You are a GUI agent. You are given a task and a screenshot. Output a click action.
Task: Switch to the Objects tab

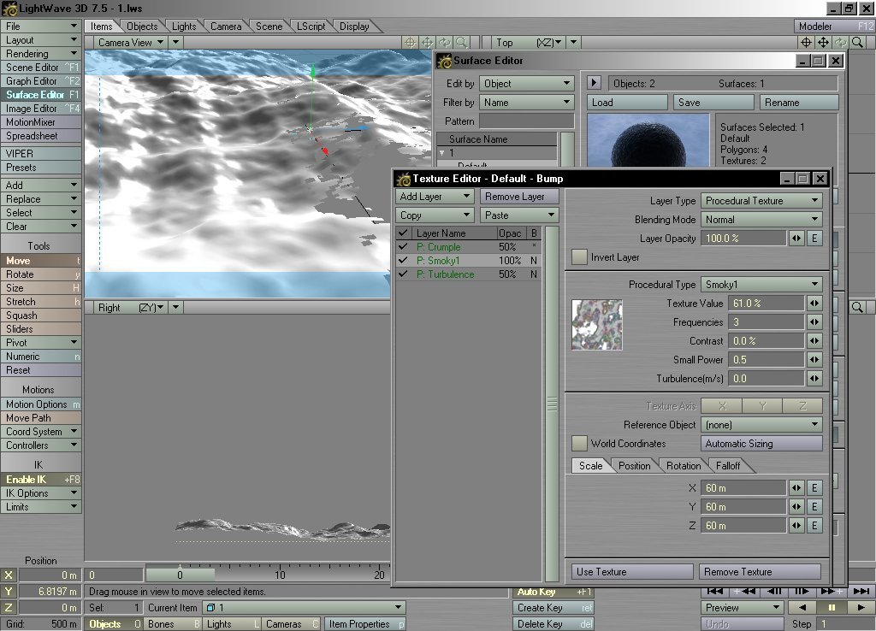(x=142, y=27)
